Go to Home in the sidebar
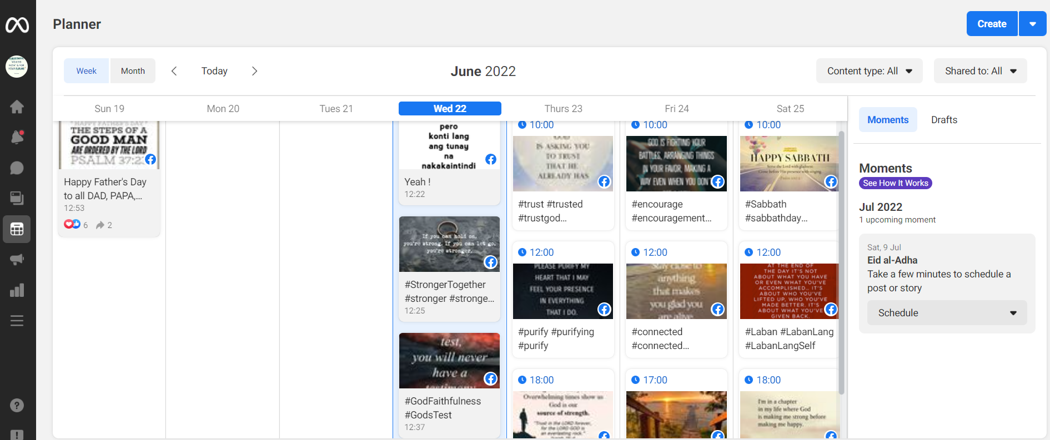The height and width of the screenshot is (440, 1050). pyautogui.click(x=17, y=107)
